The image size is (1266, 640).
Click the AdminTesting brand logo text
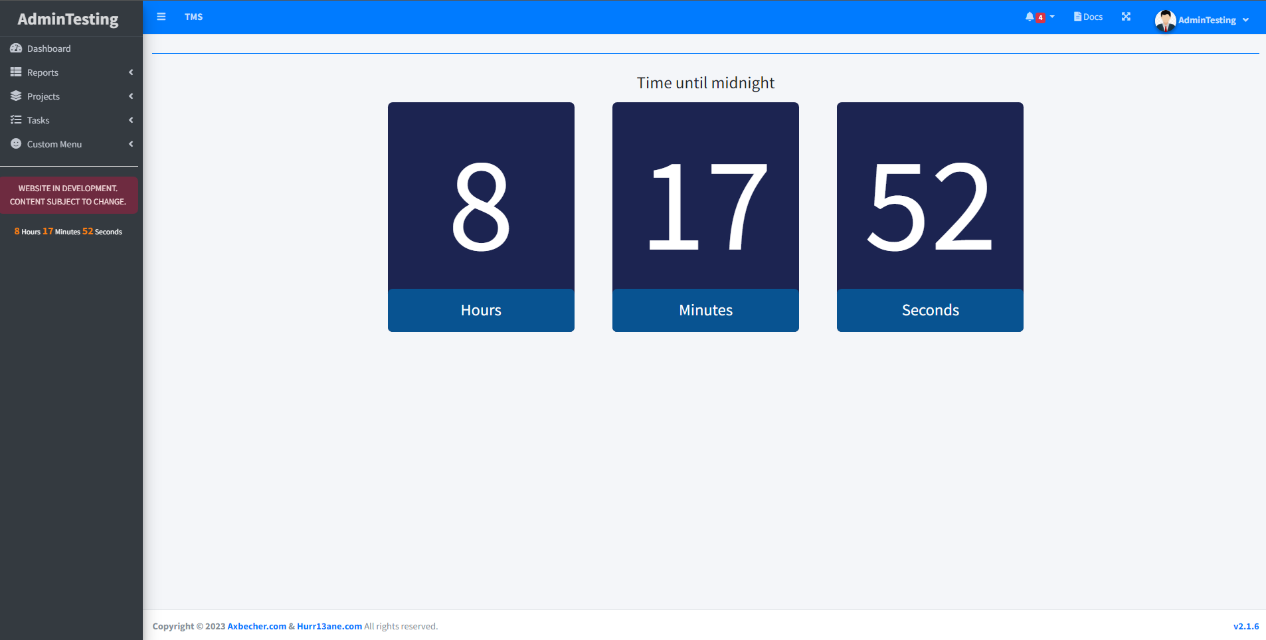tap(68, 19)
